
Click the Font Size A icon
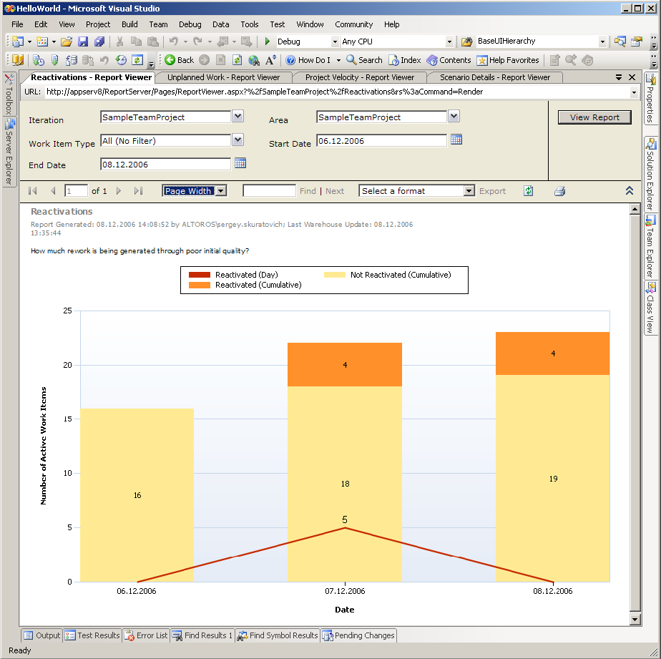point(270,60)
